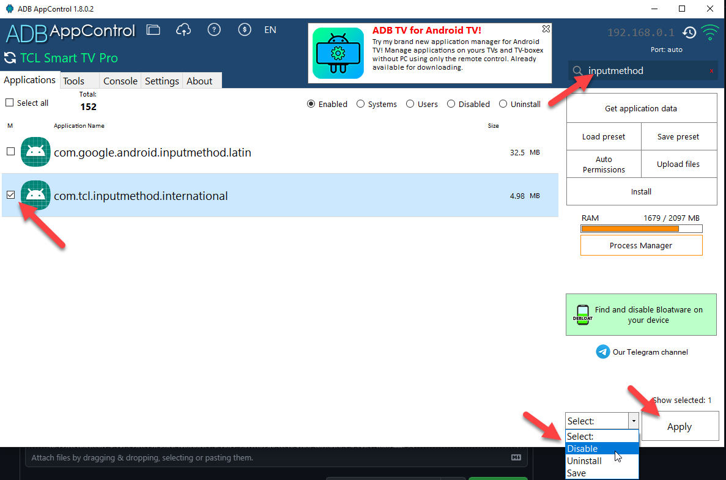Click the RAM usage progress bar
726x480 pixels.
(x=641, y=228)
